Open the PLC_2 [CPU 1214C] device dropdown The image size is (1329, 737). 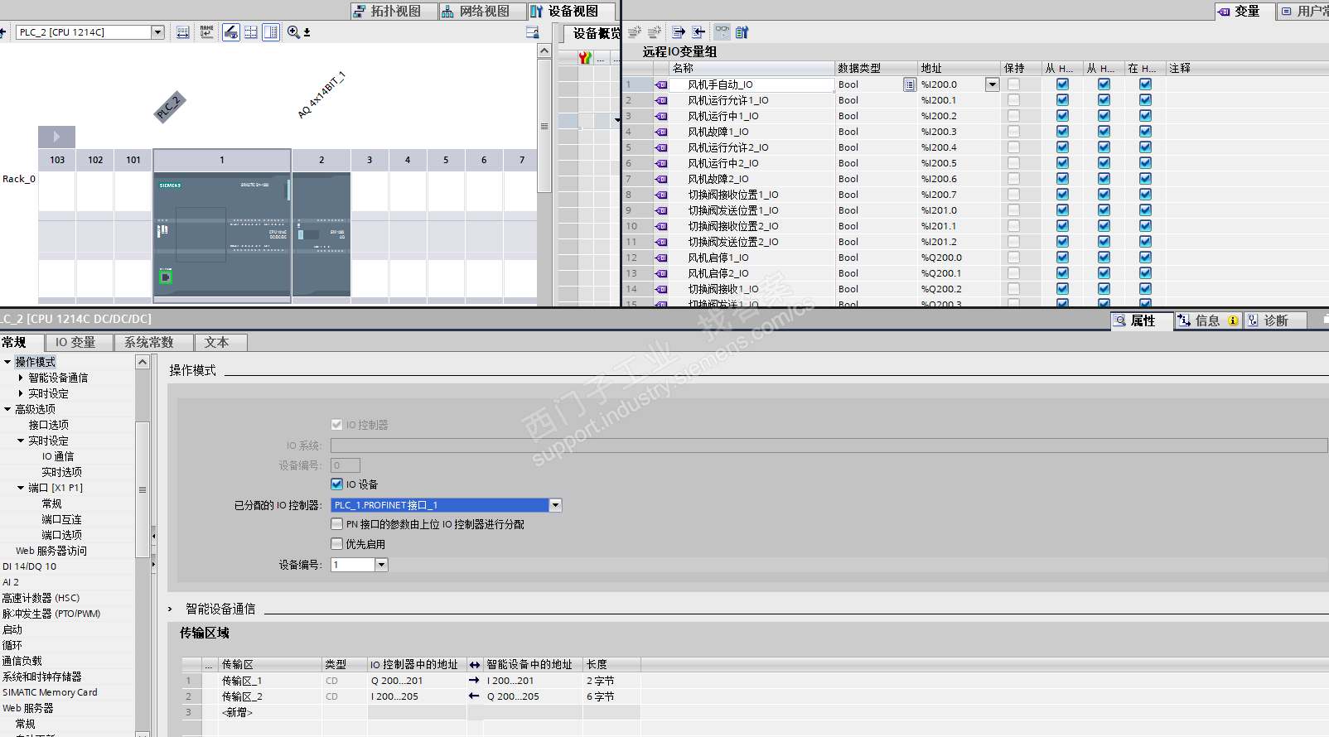point(157,32)
